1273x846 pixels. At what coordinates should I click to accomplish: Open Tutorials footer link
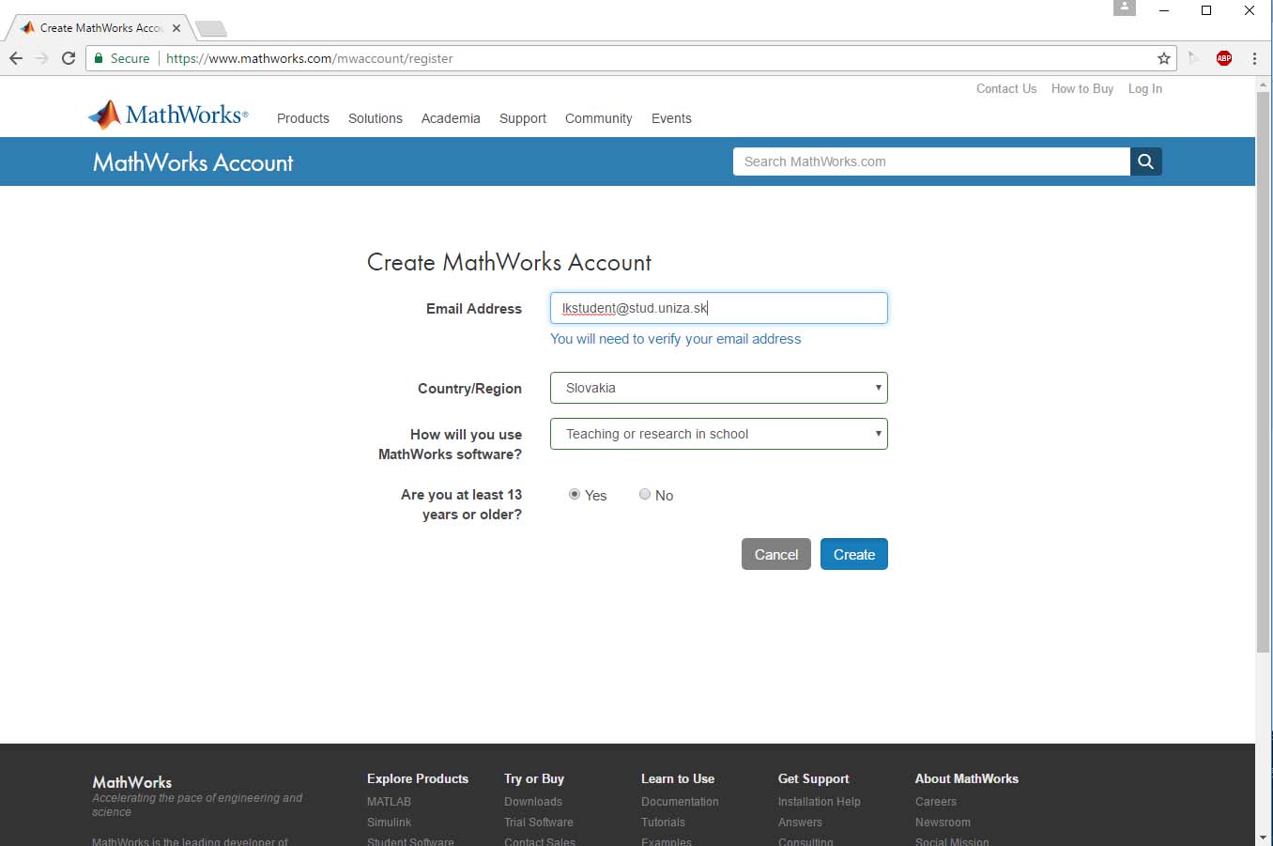coord(663,823)
